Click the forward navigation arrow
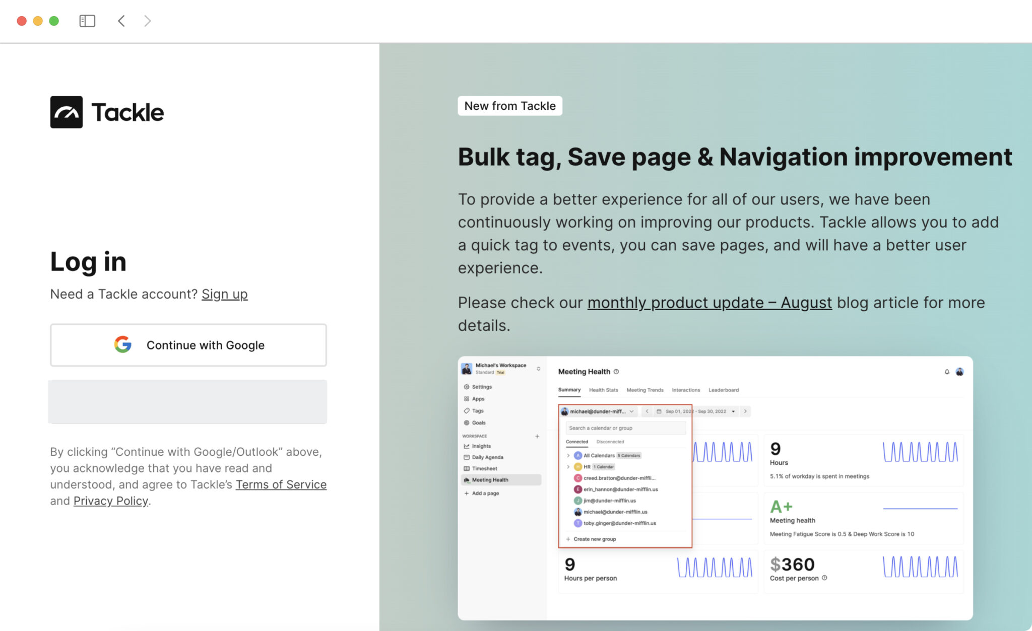 tap(147, 21)
